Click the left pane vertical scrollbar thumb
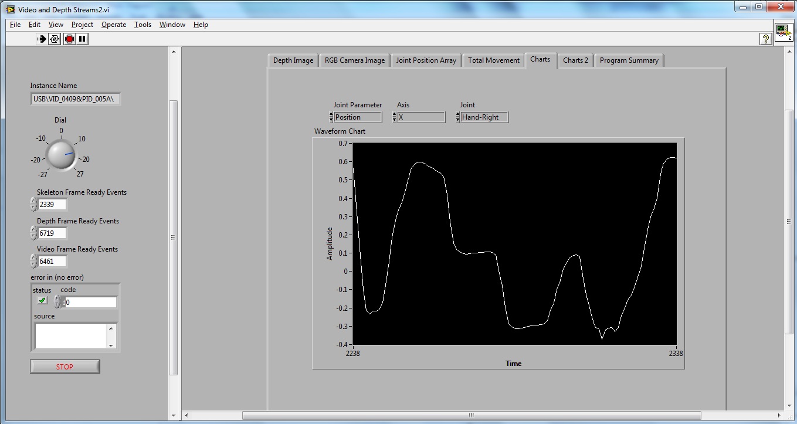Image resolution: width=797 pixels, height=424 pixels. (x=173, y=238)
